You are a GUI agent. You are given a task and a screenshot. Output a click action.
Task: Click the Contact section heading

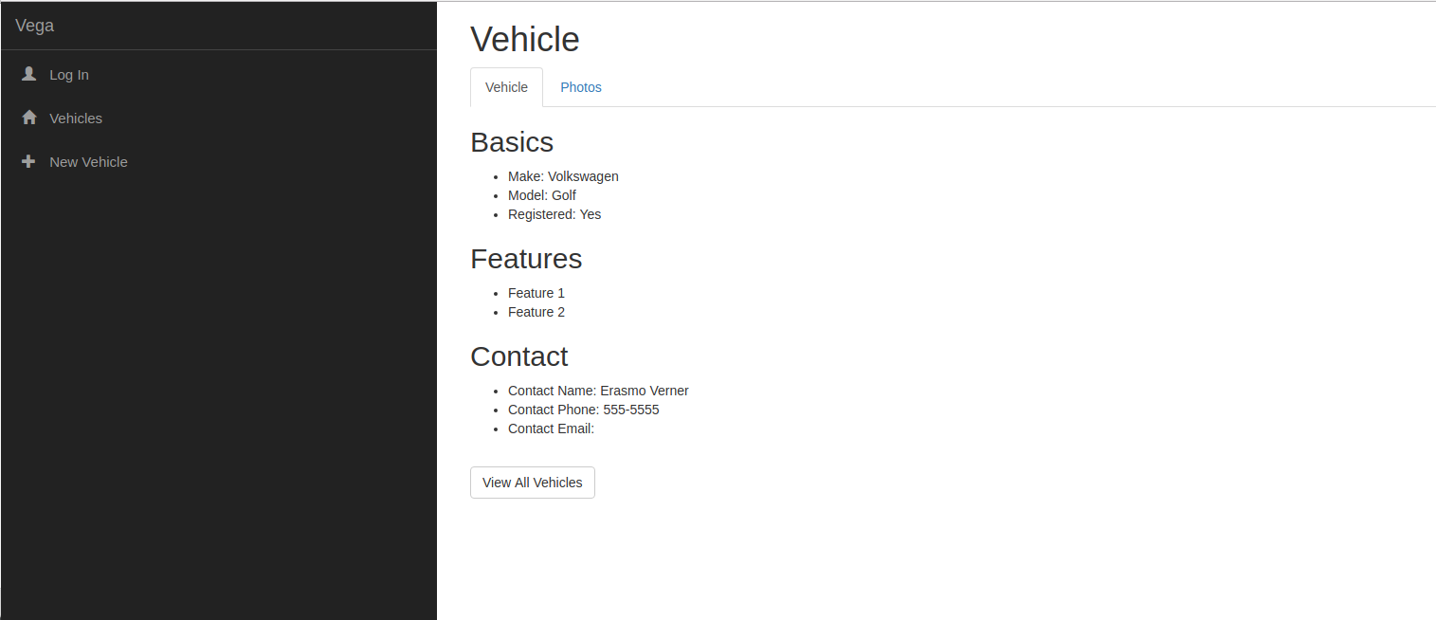point(519,356)
